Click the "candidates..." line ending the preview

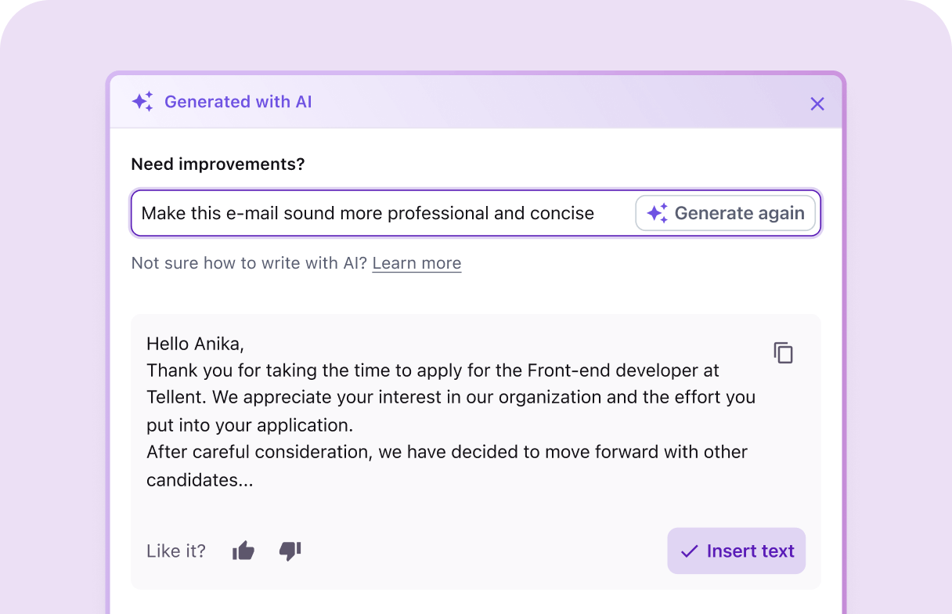click(x=200, y=479)
